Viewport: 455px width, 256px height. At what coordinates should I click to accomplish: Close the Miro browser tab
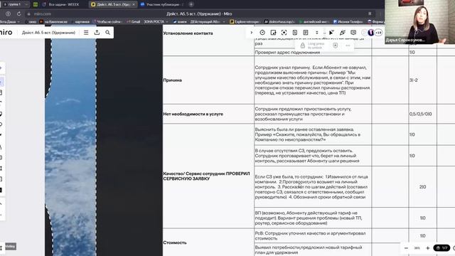click(134, 4)
